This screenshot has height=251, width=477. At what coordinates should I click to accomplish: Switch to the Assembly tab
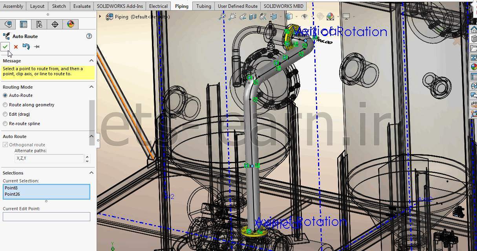[13, 6]
